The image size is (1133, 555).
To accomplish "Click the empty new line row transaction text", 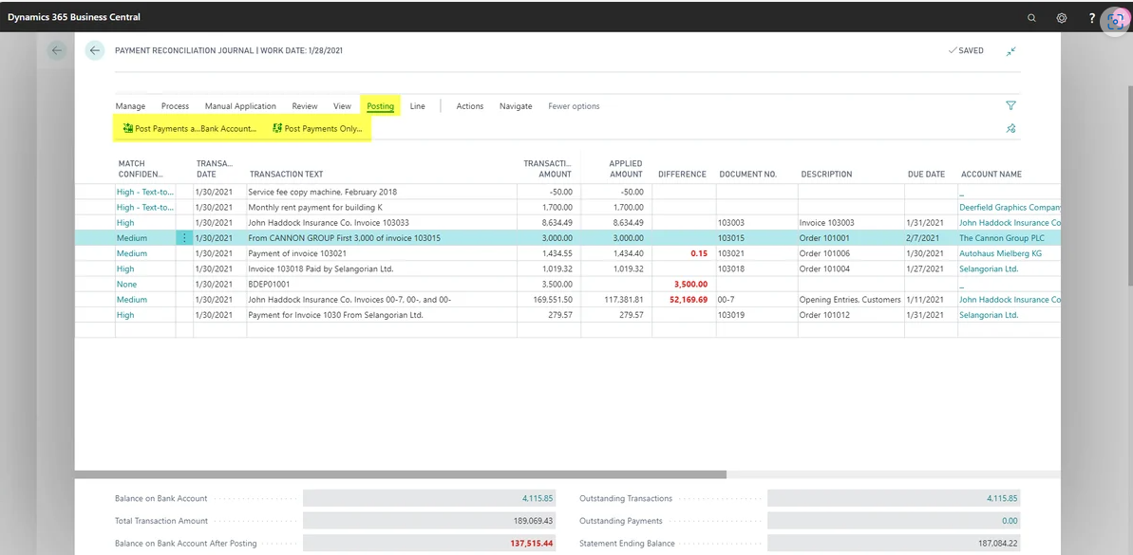I will point(382,330).
